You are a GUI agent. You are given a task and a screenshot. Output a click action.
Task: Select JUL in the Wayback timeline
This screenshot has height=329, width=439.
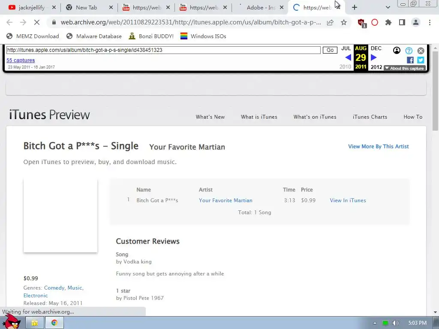pos(346,48)
